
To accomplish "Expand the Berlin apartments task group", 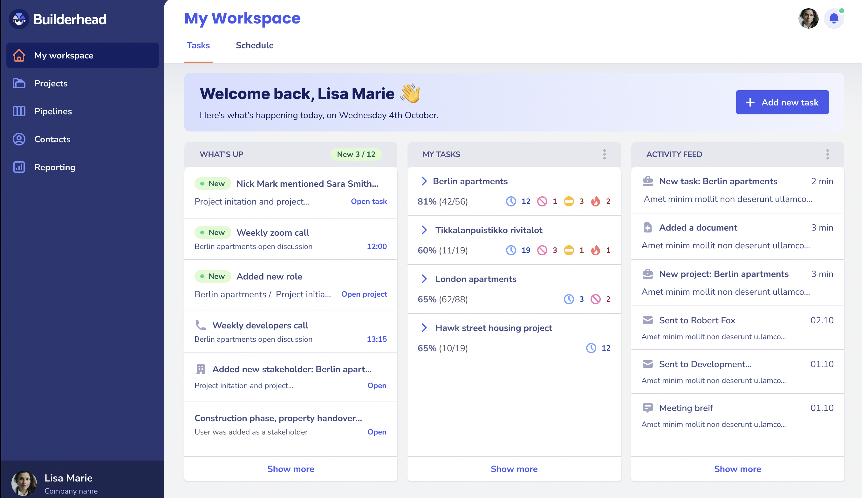I will tap(424, 181).
